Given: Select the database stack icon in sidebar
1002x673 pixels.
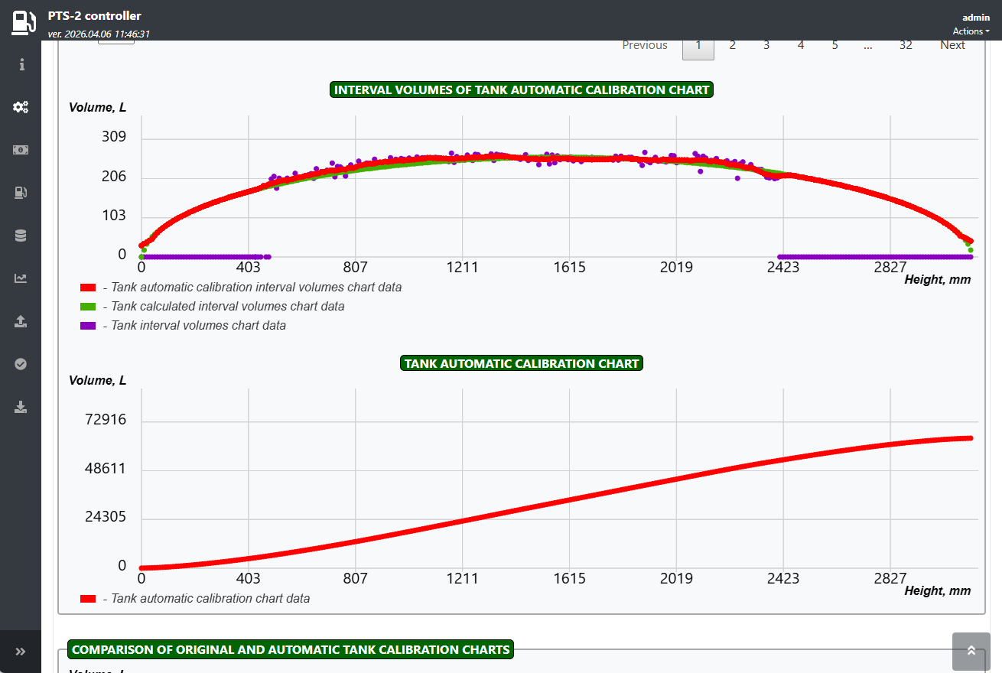Looking at the screenshot, I should click(x=21, y=236).
